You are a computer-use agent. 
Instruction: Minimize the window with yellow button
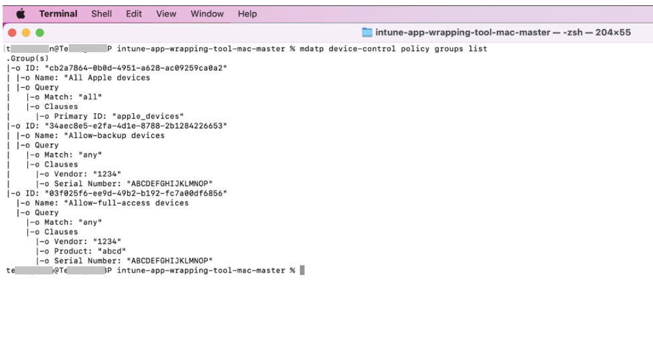click(x=26, y=33)
